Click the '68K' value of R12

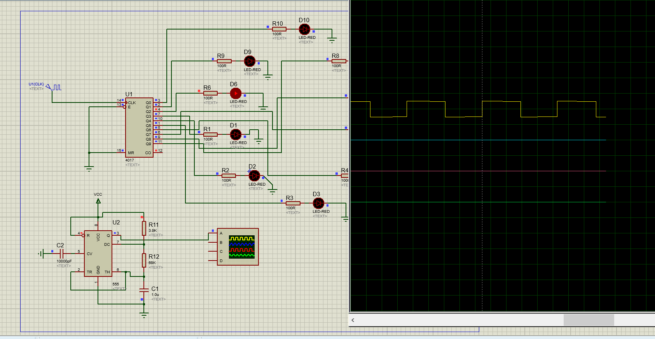(x=152, y=263)
